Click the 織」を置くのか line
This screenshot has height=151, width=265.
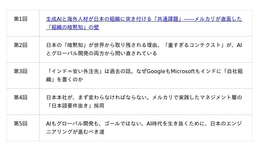[x=65, y=79]
